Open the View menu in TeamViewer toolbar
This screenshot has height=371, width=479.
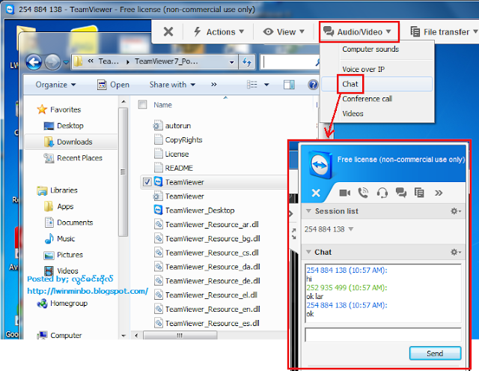coord(284,31)
